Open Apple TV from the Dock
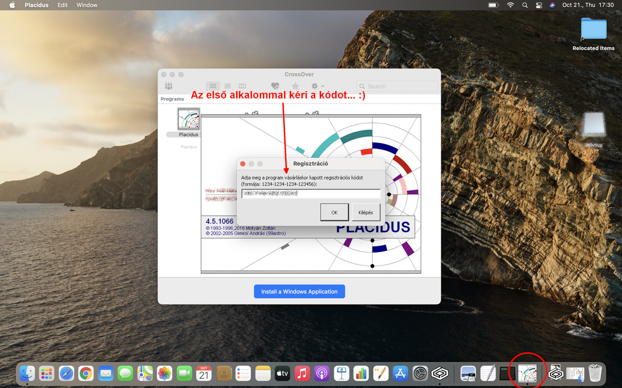622x388 pixels. coord(282,373)
